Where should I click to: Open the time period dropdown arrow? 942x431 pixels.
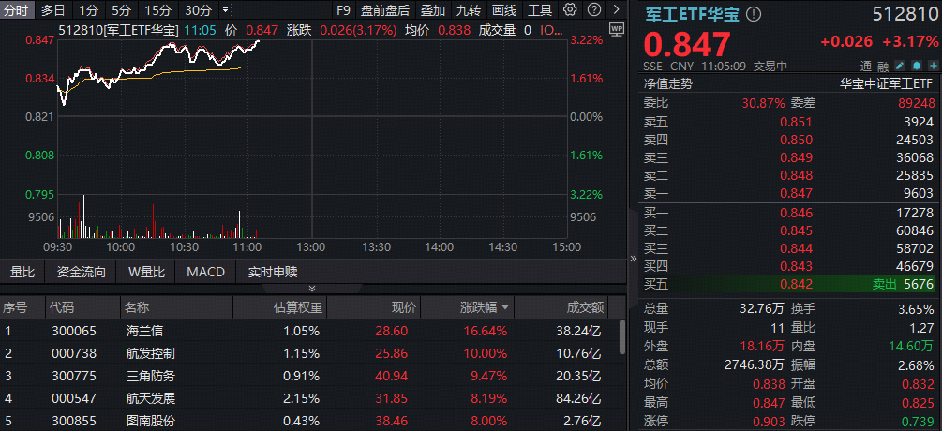click(x=224, y=11)
